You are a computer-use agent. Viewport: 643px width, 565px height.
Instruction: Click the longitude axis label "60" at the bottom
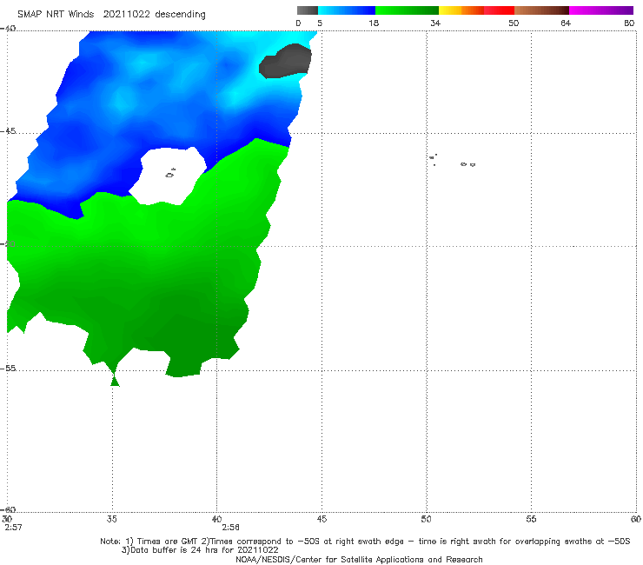(636, 520)
